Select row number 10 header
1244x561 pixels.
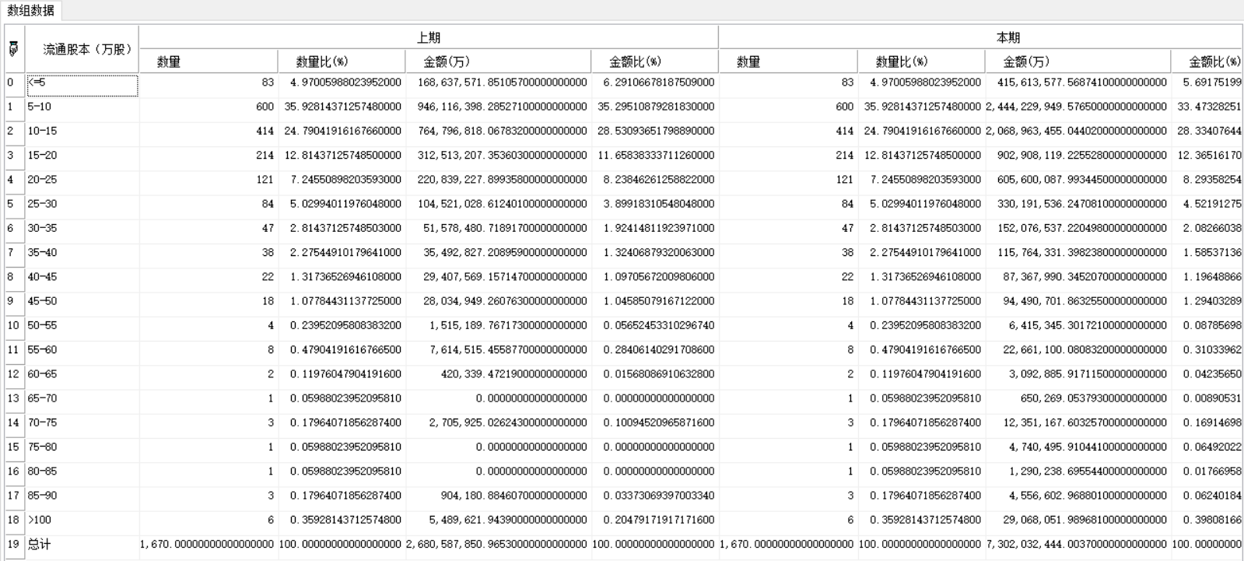coord(13,325)
